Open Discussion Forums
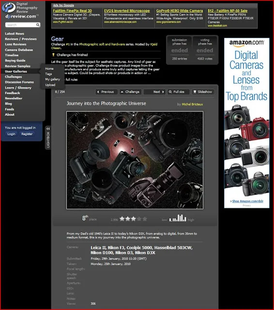This screenshot has height=310, width=274. (19, 82)
